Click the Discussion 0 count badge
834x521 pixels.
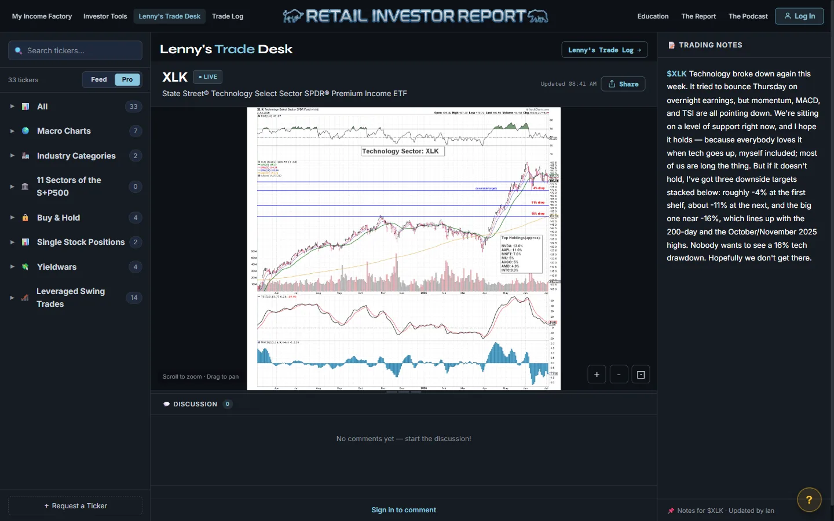(x=228, y=404)
